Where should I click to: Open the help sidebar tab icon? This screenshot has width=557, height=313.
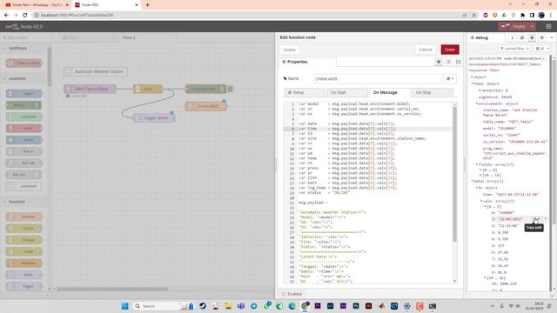522,37
